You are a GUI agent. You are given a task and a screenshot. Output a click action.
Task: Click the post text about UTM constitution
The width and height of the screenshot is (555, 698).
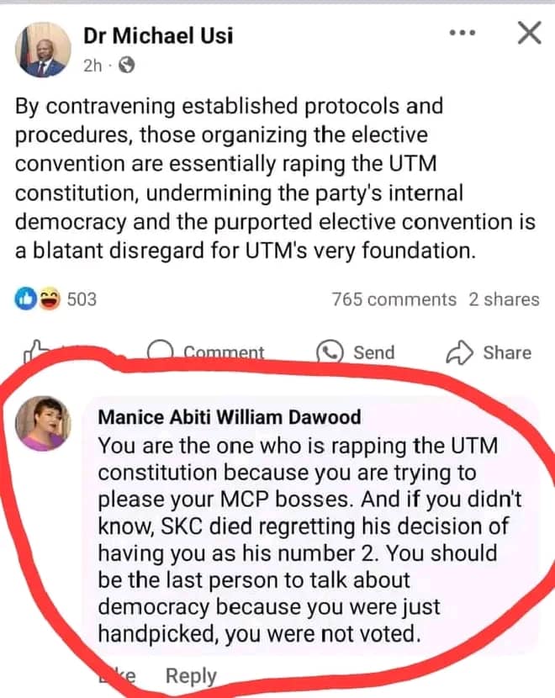252,180
